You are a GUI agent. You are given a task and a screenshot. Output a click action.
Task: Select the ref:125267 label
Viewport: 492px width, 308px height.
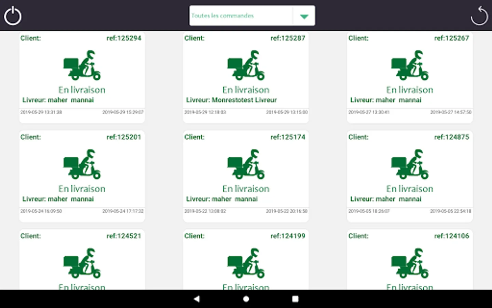pyautogui.click(x=452, y=38)
